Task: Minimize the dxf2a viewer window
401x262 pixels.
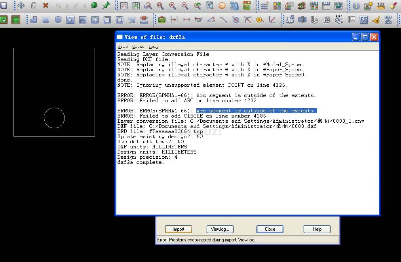Action: pyautogui.click(x=356, y=37)
